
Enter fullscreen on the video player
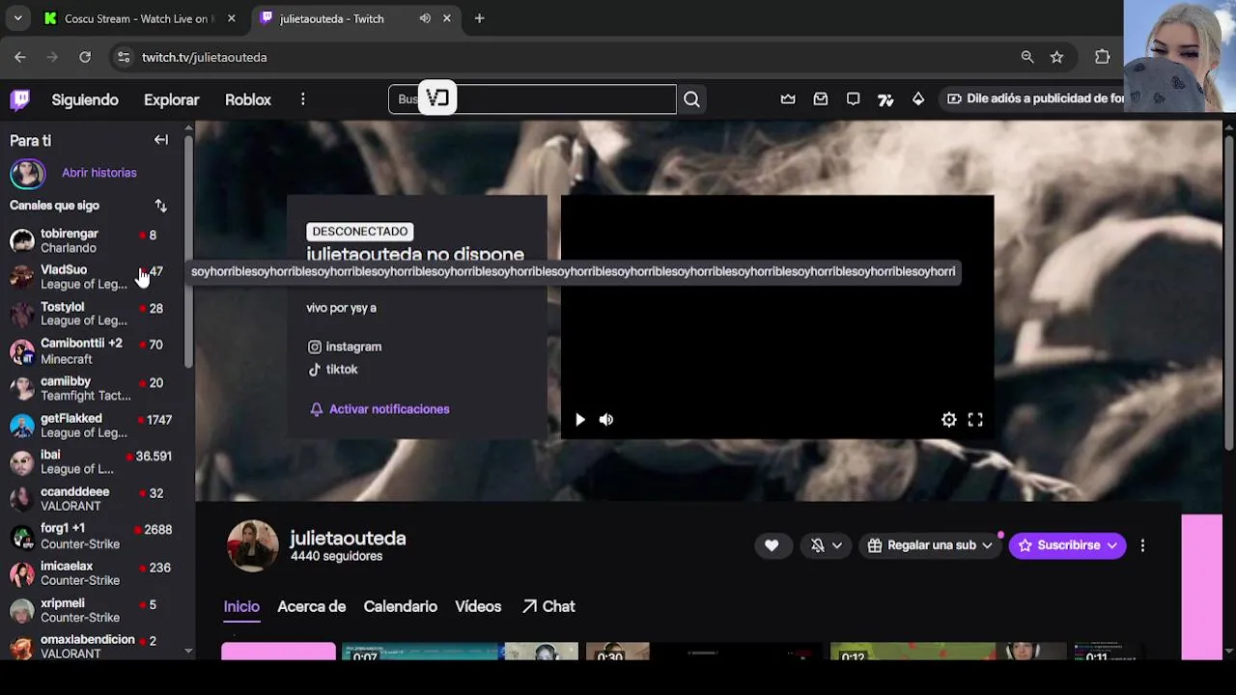(x=975, y=419)
